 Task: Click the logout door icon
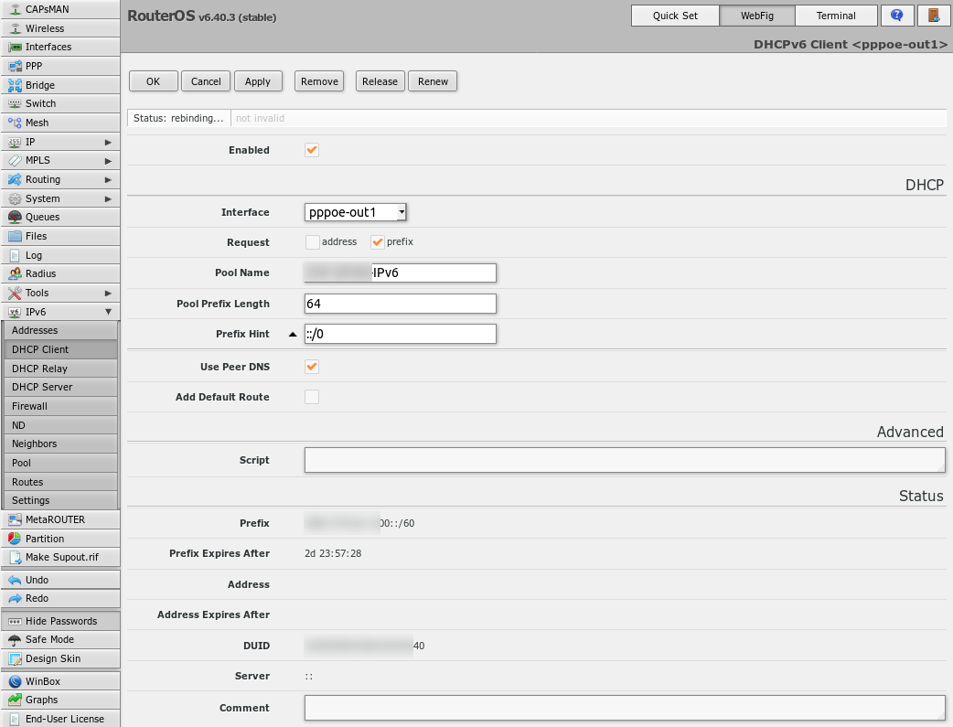(x=934, y=16)
